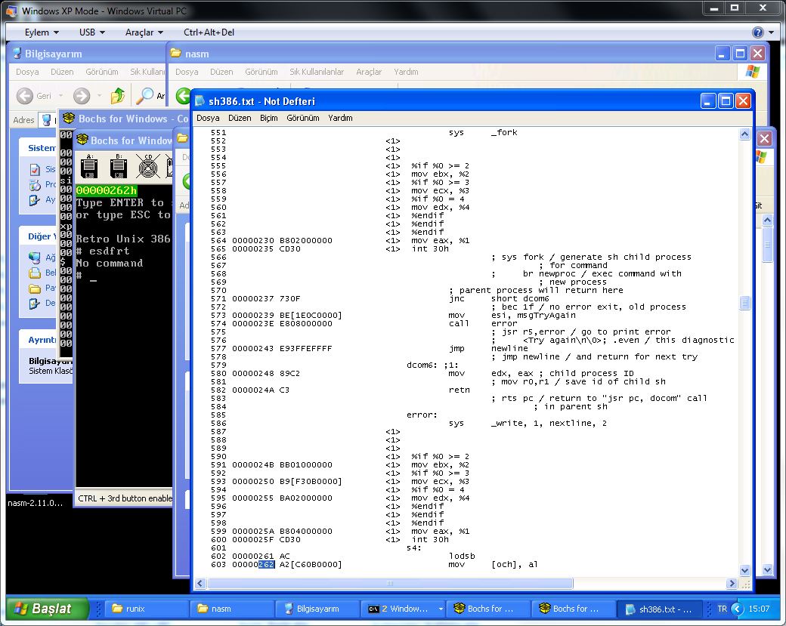Expand dropdown arrow beside help icon
Image resolution: width=786 pixels, height=626 pixels.
[x=771, y=32]
